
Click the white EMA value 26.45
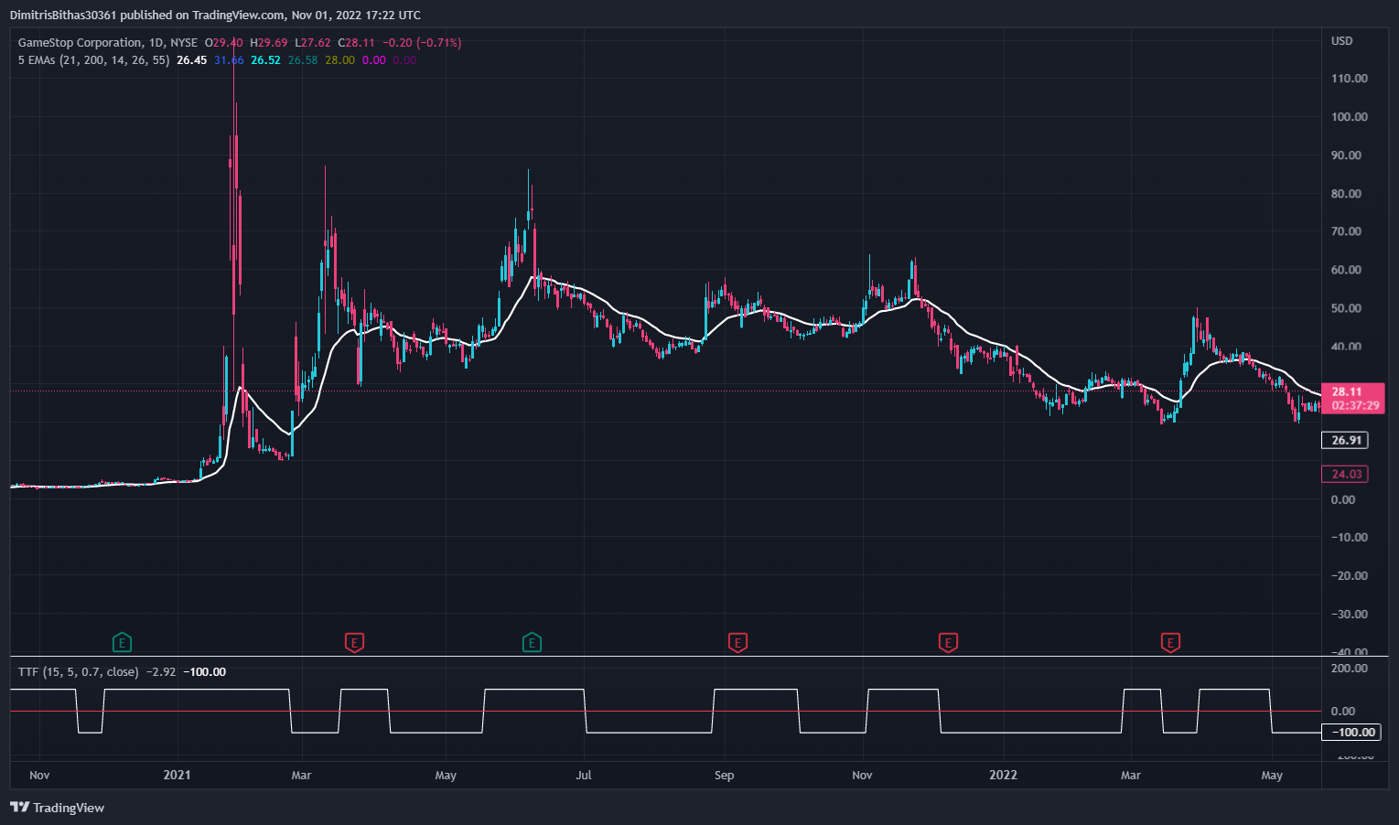191,60
